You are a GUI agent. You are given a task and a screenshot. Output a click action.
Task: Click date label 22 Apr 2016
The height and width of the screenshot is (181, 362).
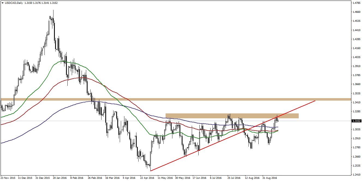pyautogui.click(x=147, y=178)
